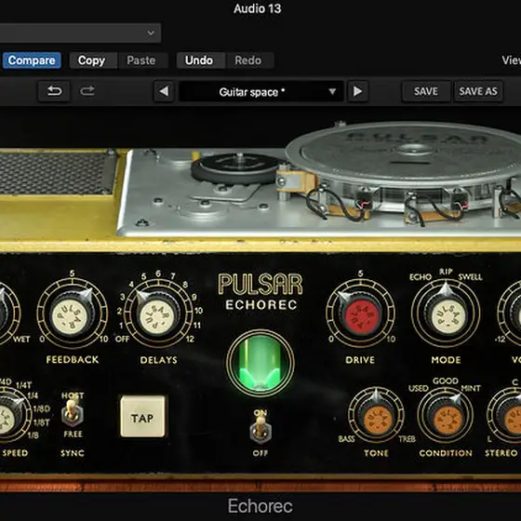The height and width of the screenshot is (521, 521).
Task: Click the Echorec label at bottom
Action: [260, 506]
